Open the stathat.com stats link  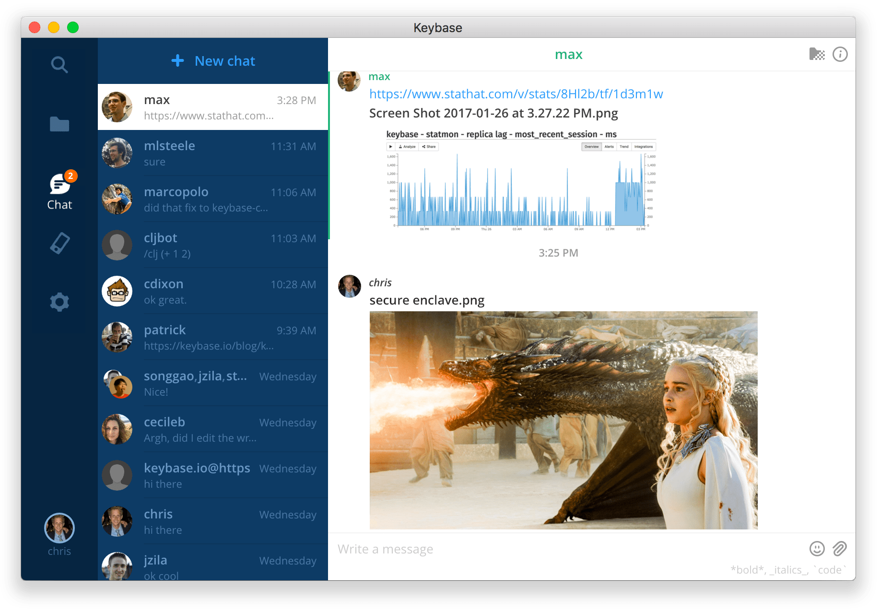point(516,94)
